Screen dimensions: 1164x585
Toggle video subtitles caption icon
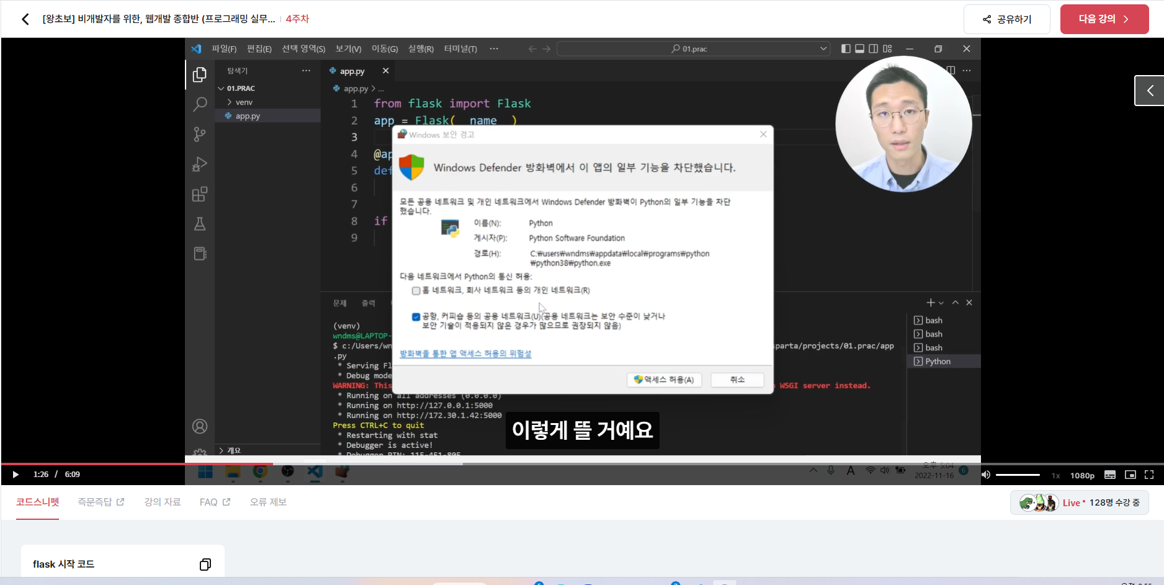point(1110,475)
